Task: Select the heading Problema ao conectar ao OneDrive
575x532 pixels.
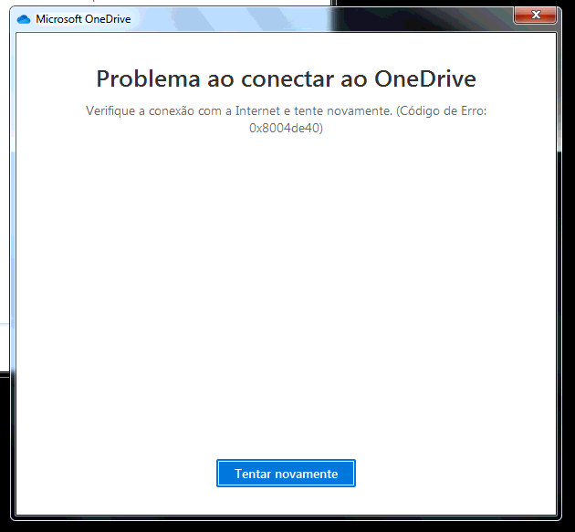Action: click(x=286, y=78)
